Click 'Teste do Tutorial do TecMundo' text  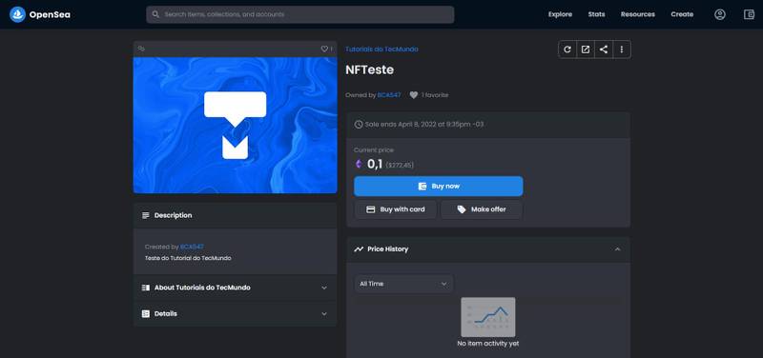point(188,258)
